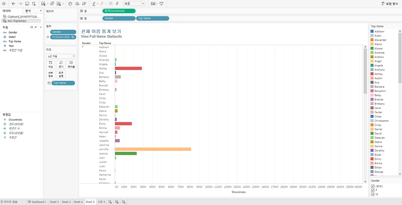The height and width of the screenshot is (205, 402).
Task: Click the Jennifer orange bar in chart
Action: point(153,149)
